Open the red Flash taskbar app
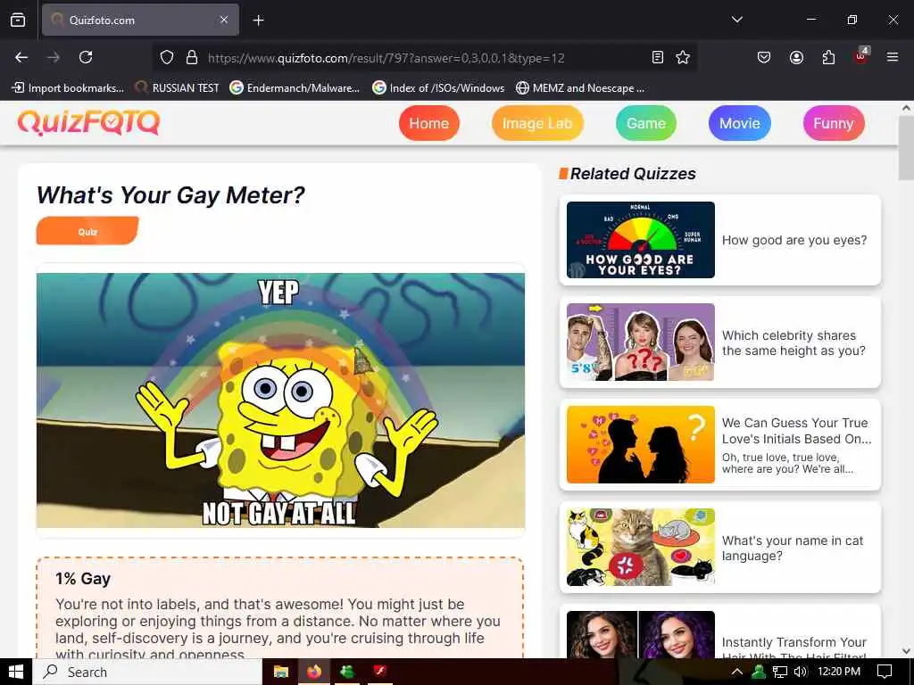Screen dimensions: 914x685 380,672
